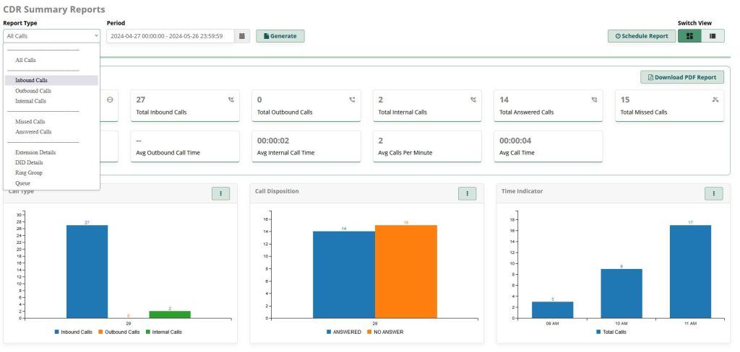Choose Ring Group in report type list
This screenshot has height=352, width=740.
[x=29, y=173]
